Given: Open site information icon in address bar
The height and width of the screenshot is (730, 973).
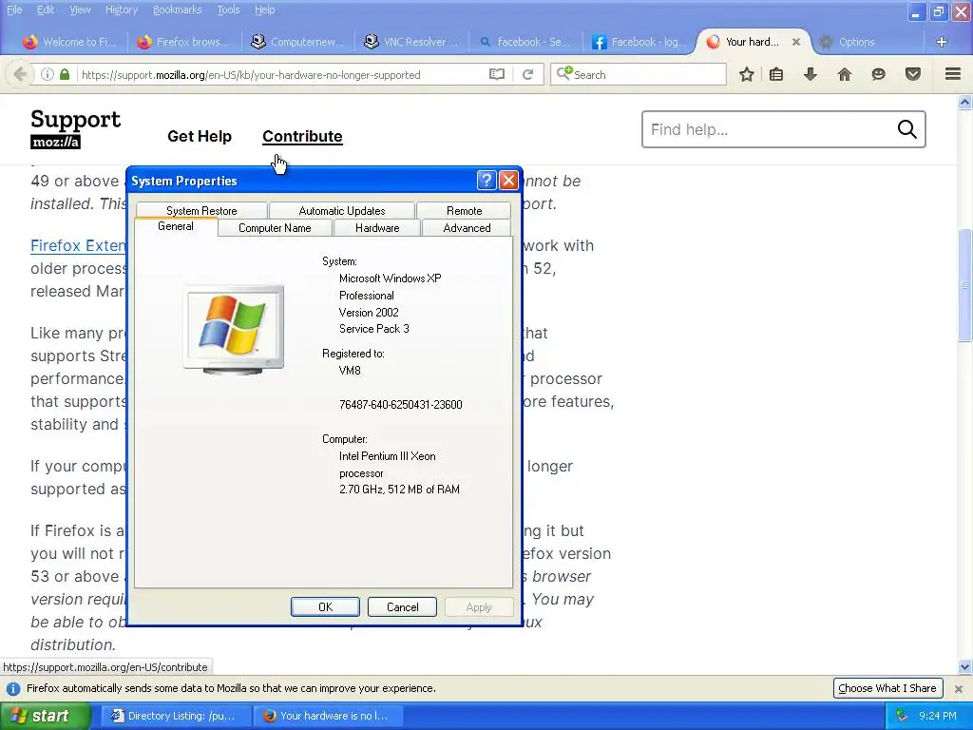Looking at the screenshot, I should [x=48, y=74].
